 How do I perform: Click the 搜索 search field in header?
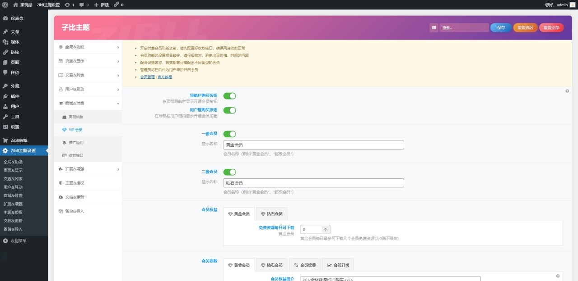click(464, 27)
